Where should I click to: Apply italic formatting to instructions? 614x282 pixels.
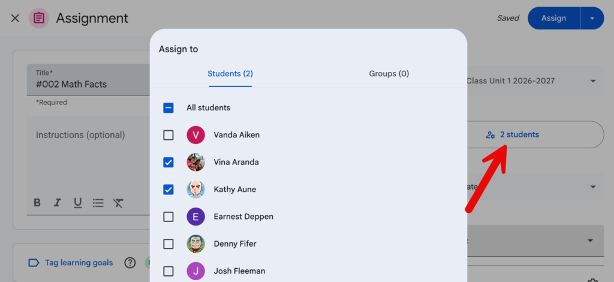click(x=57, y=202)
